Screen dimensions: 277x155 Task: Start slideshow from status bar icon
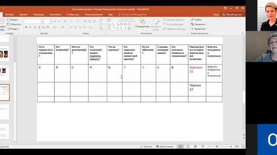click(203, 146)
